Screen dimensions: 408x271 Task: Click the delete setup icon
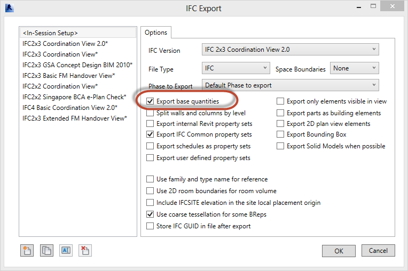point(84,250)
